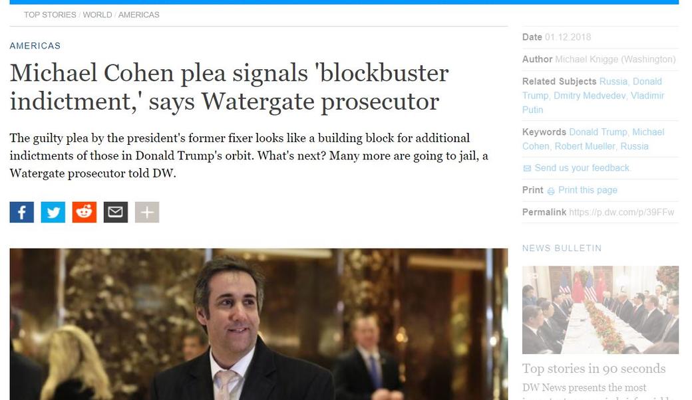692x400 pixels.
Task: Share the article on Reddit
Action: [x=85, y=213]
